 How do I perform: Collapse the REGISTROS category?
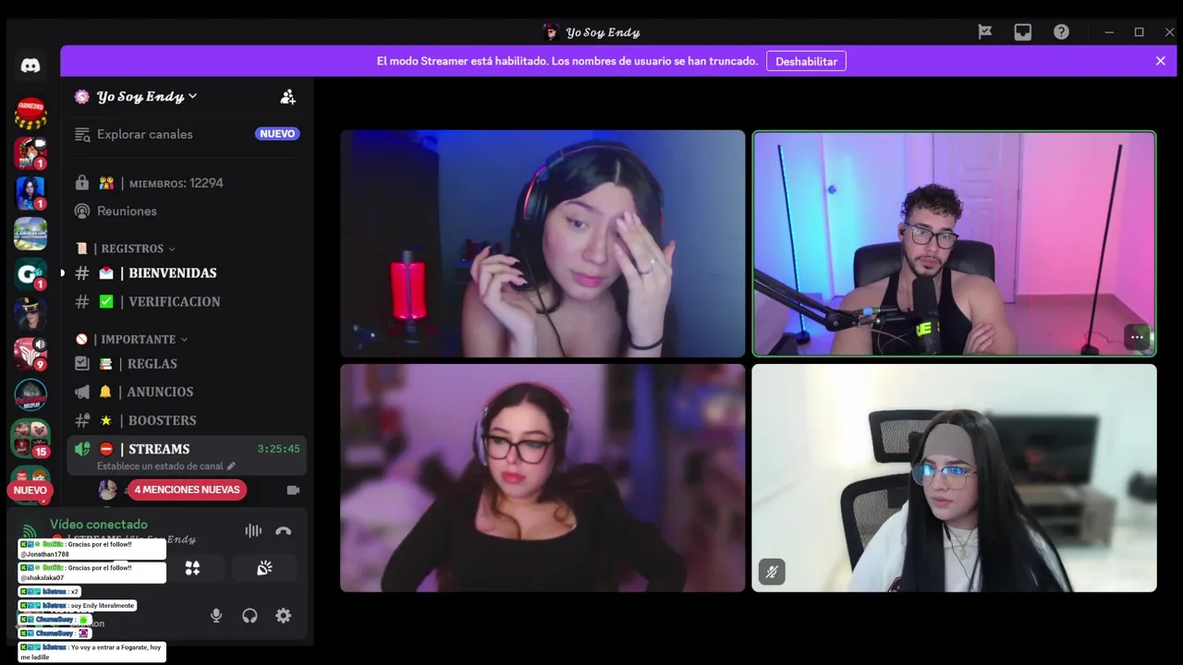tap(126, 248)
